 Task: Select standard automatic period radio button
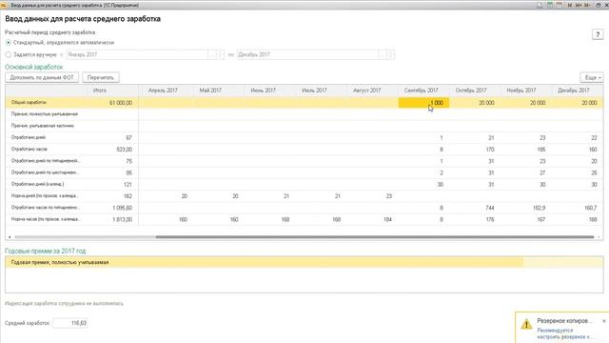(9, 42)
